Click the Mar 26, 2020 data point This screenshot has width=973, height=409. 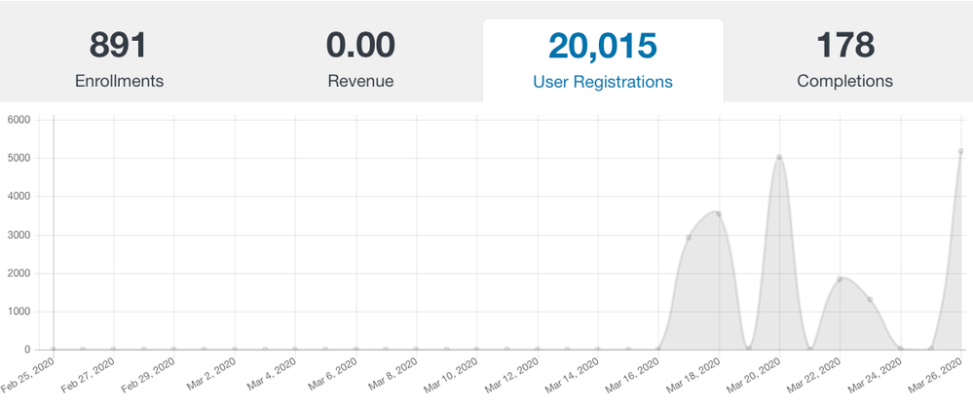[x=960, y=152]
